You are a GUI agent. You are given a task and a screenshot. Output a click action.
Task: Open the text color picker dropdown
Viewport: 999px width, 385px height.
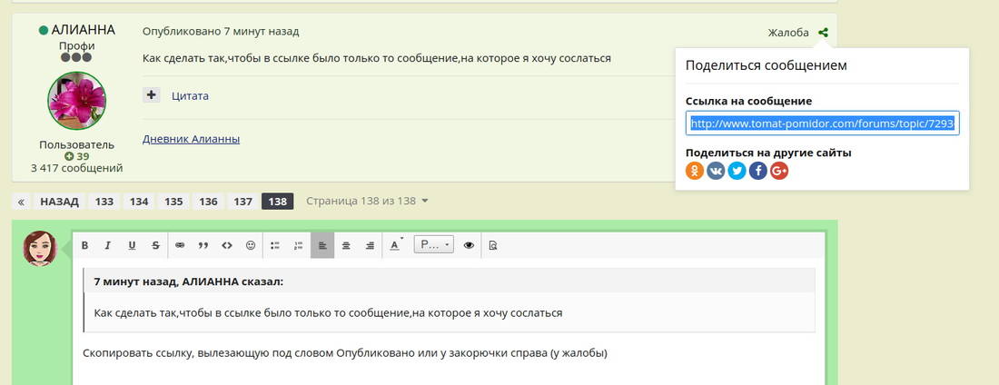[396, 245]
